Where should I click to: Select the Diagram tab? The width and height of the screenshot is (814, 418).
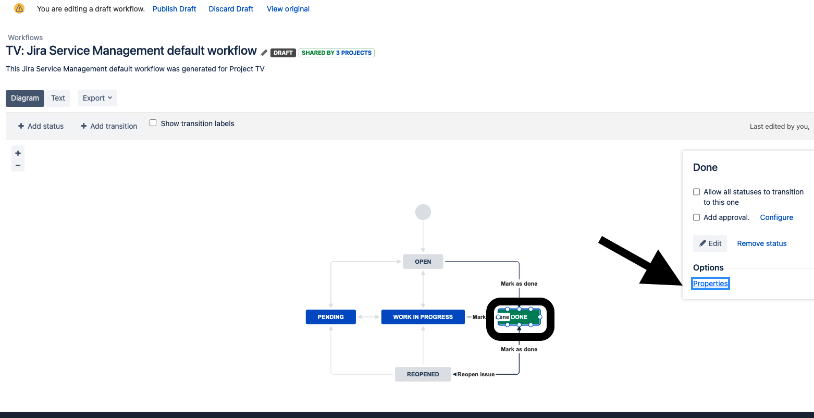[24, 98]
